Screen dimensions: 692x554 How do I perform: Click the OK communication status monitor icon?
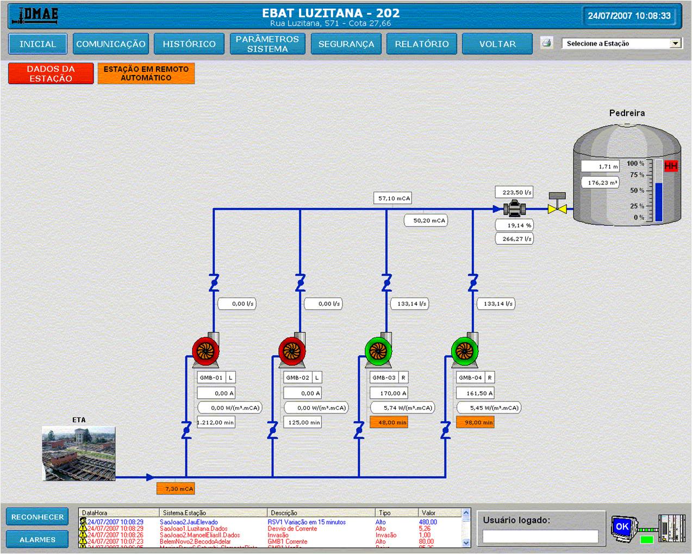point(622,527)
